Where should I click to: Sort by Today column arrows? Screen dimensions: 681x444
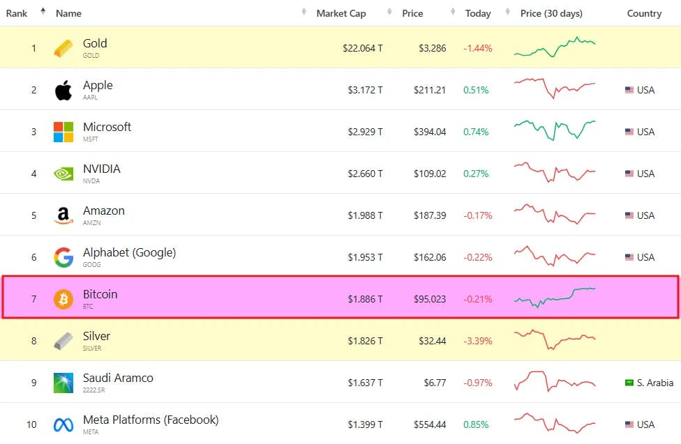(508, 12)
